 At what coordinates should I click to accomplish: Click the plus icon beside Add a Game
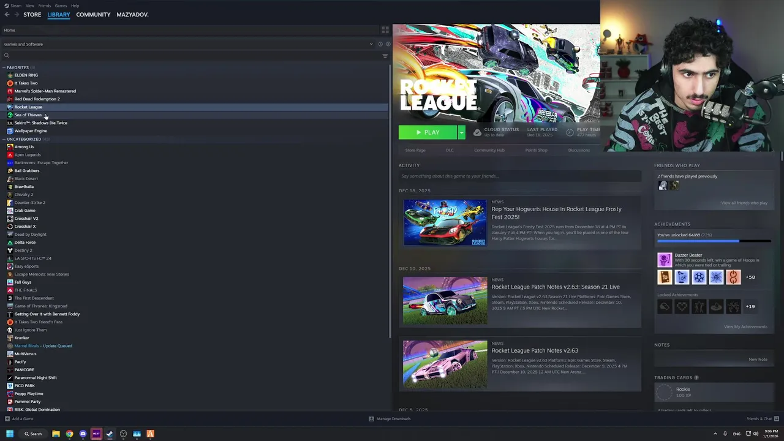[x=7, y=419]
